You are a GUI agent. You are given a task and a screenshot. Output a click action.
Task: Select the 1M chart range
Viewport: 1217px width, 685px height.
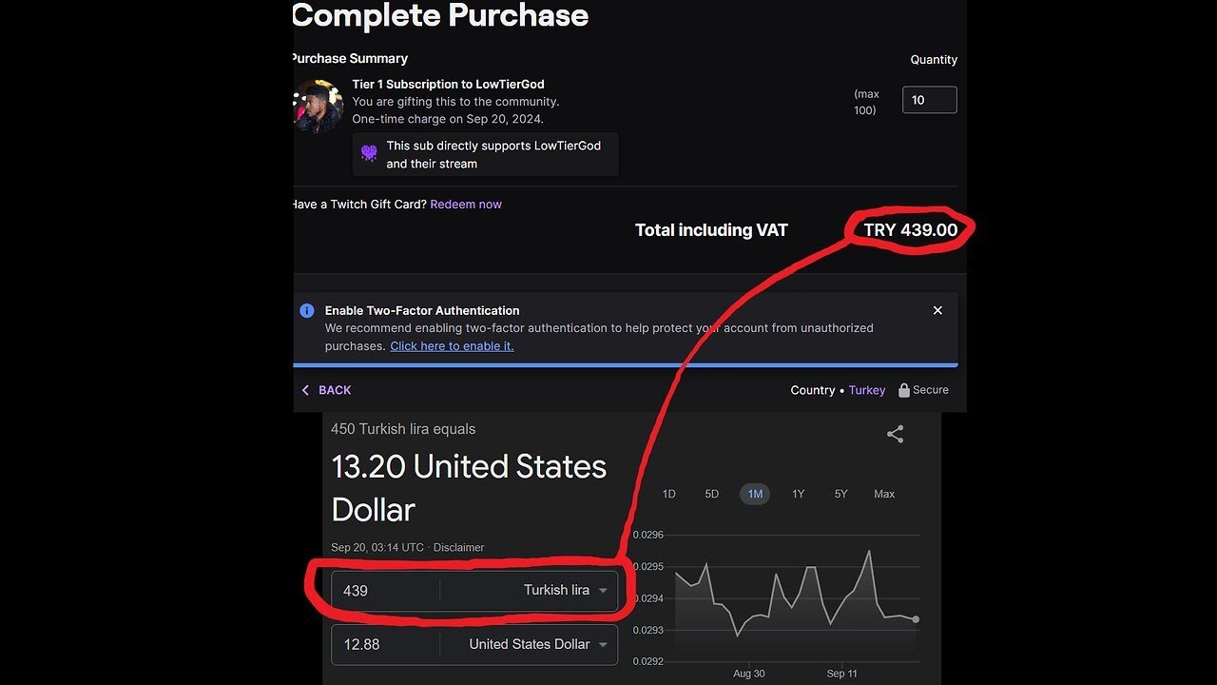point(755,494)
